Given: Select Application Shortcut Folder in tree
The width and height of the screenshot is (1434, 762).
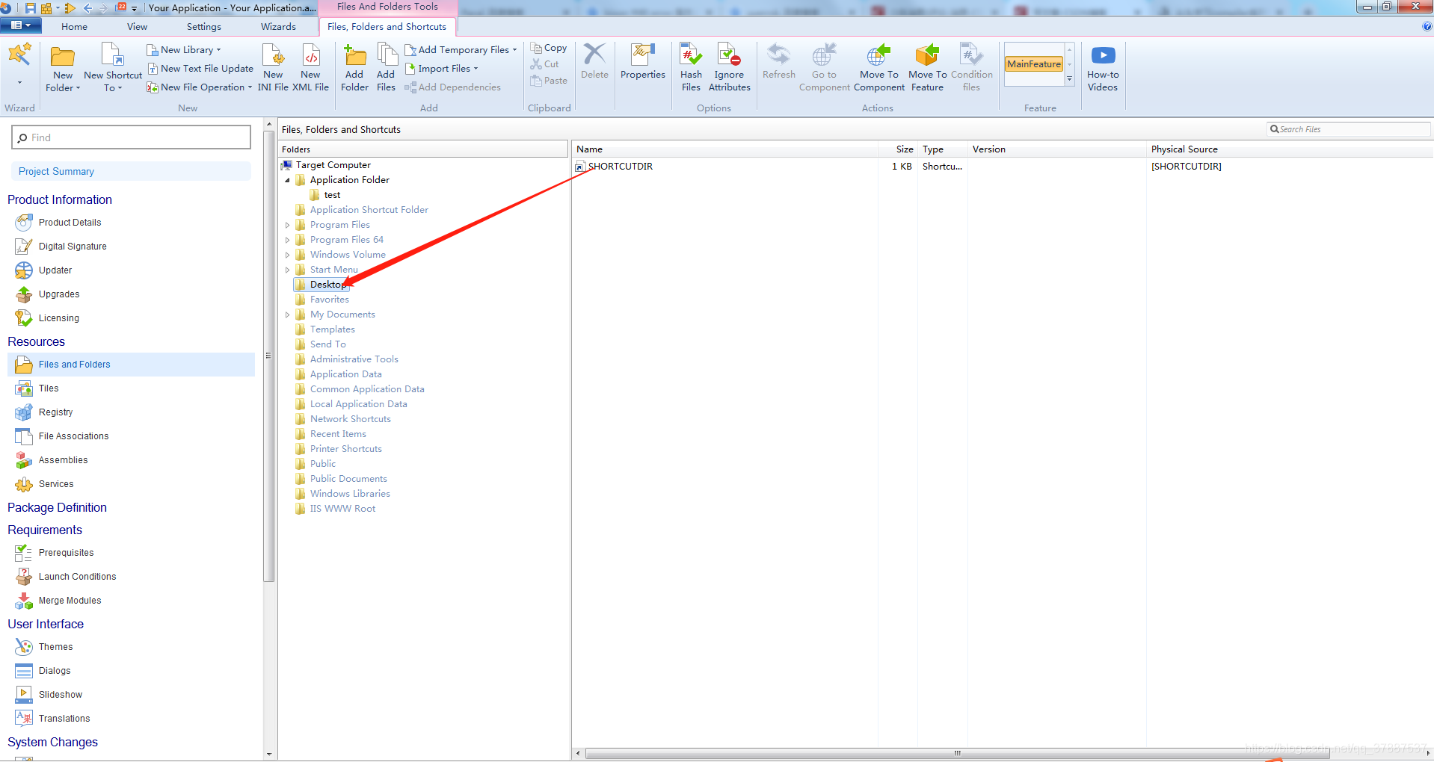Looking at the screenshot, I should [x=369, y=210].
